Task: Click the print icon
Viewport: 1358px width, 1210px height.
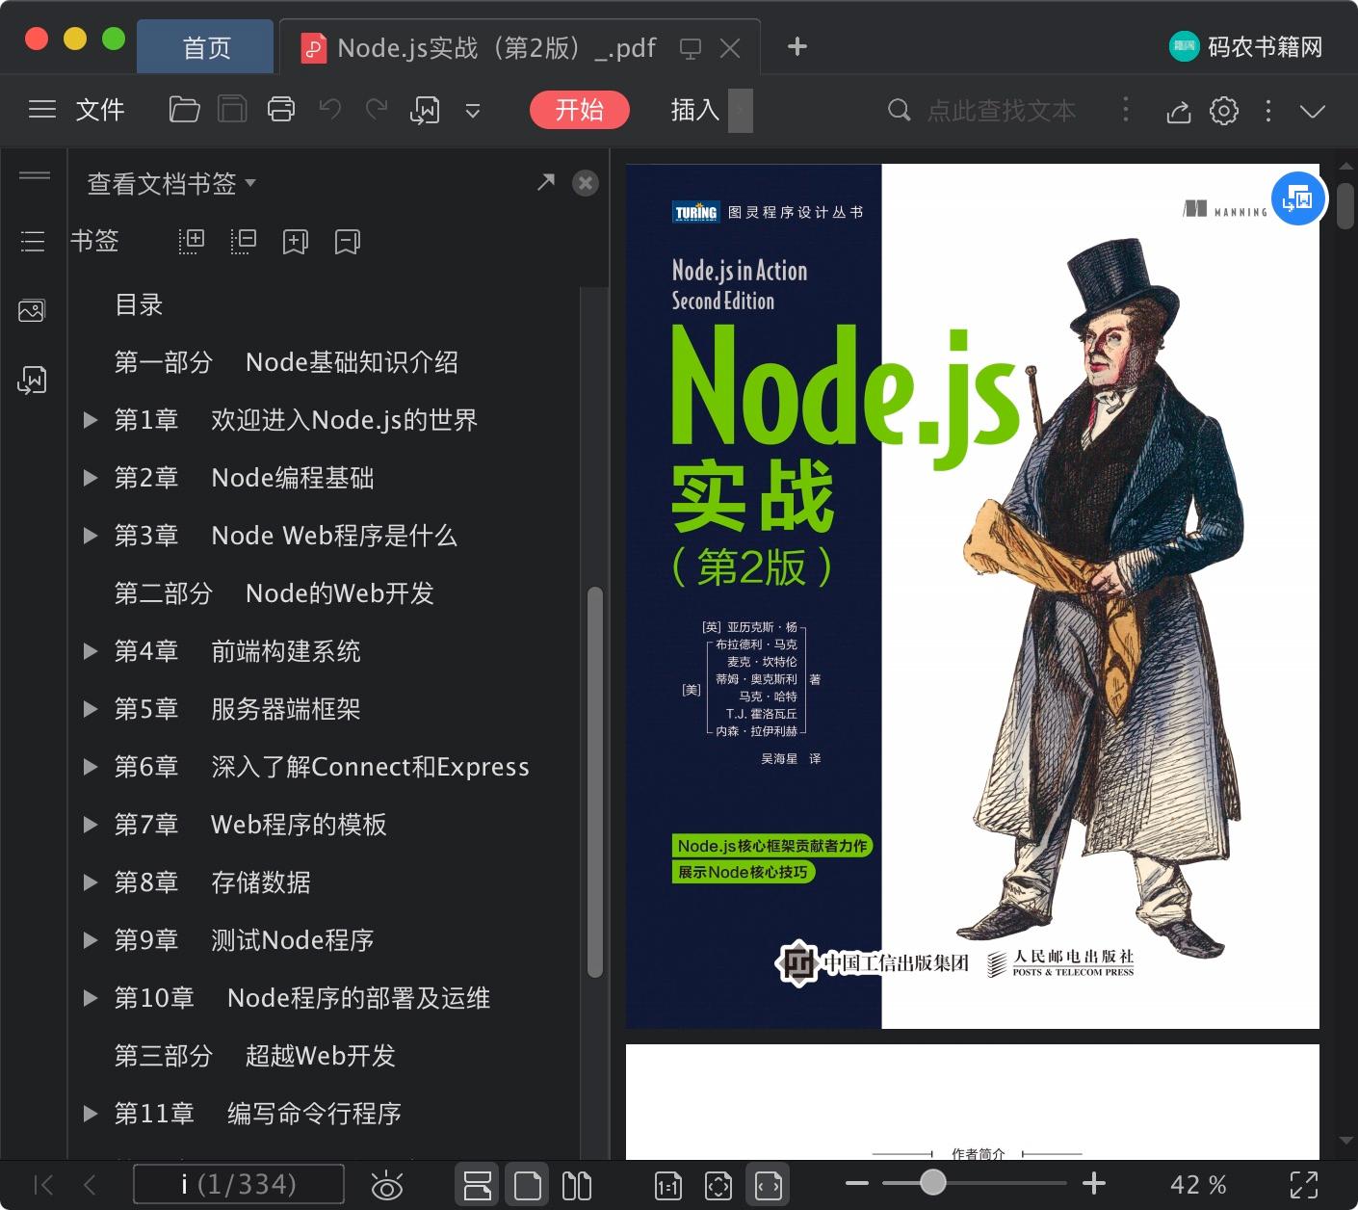Action: click(x=281, y=110)
